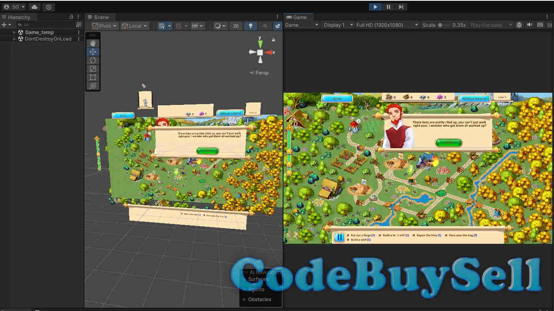Click the Step frame button
554x311 pixels.
(401, 7)
